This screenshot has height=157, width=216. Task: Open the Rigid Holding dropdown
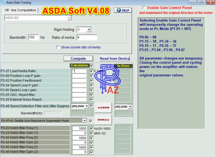[x=89, y=30]
